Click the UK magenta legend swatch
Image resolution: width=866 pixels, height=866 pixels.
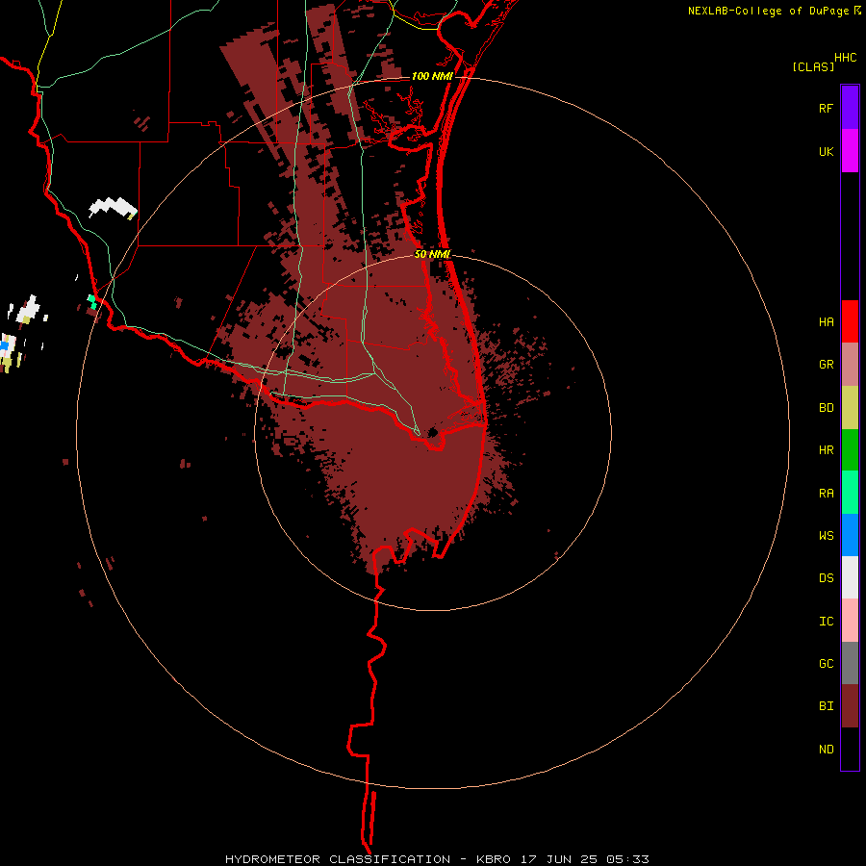[850, 151]
